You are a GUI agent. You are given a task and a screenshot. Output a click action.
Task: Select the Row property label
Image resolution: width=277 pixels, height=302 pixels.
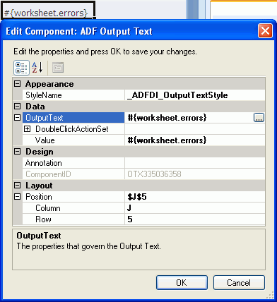coord(73,219)
